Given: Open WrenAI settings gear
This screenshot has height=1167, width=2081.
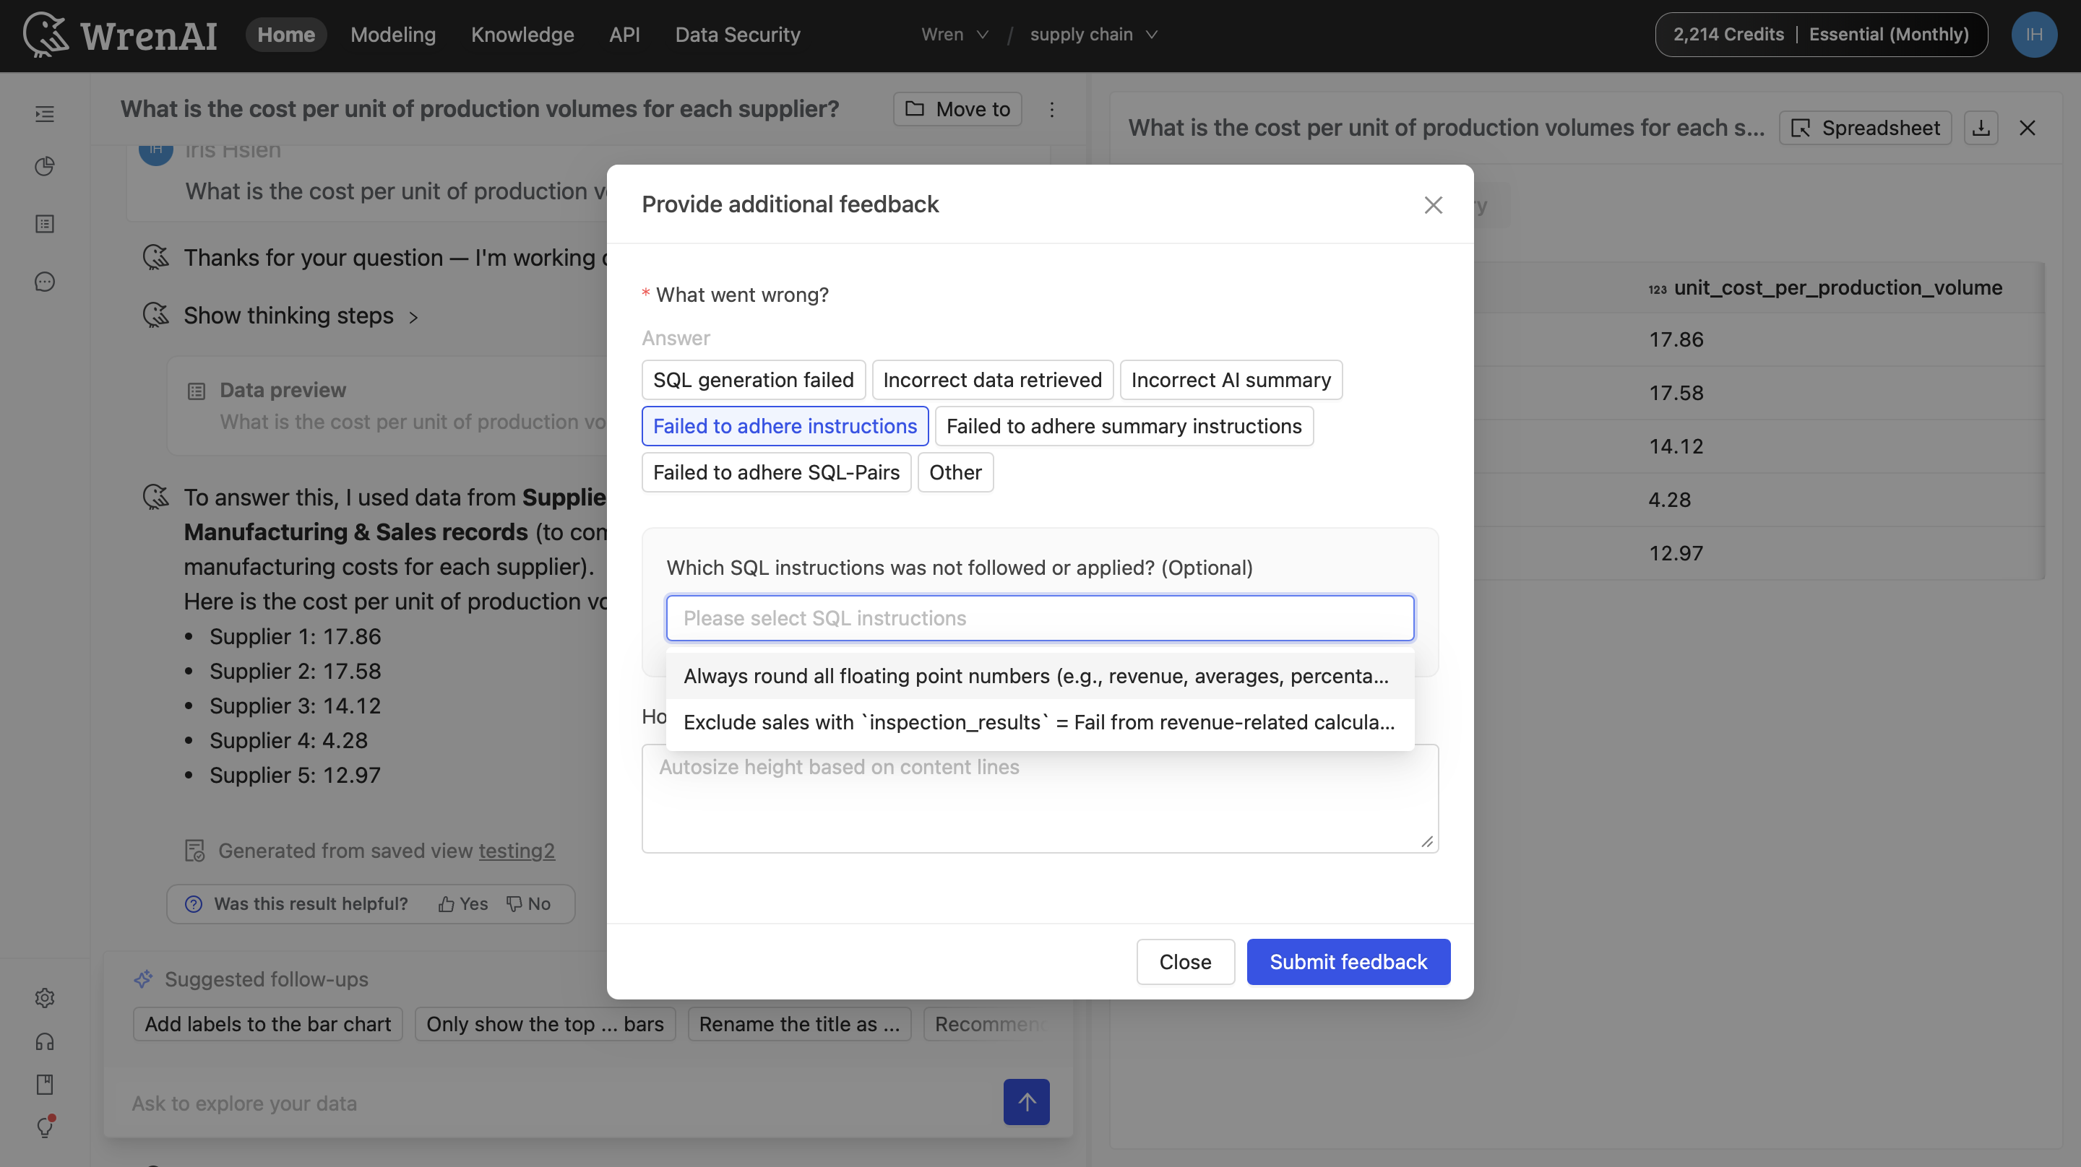Looking at the screenshot, I should point(44,997).
